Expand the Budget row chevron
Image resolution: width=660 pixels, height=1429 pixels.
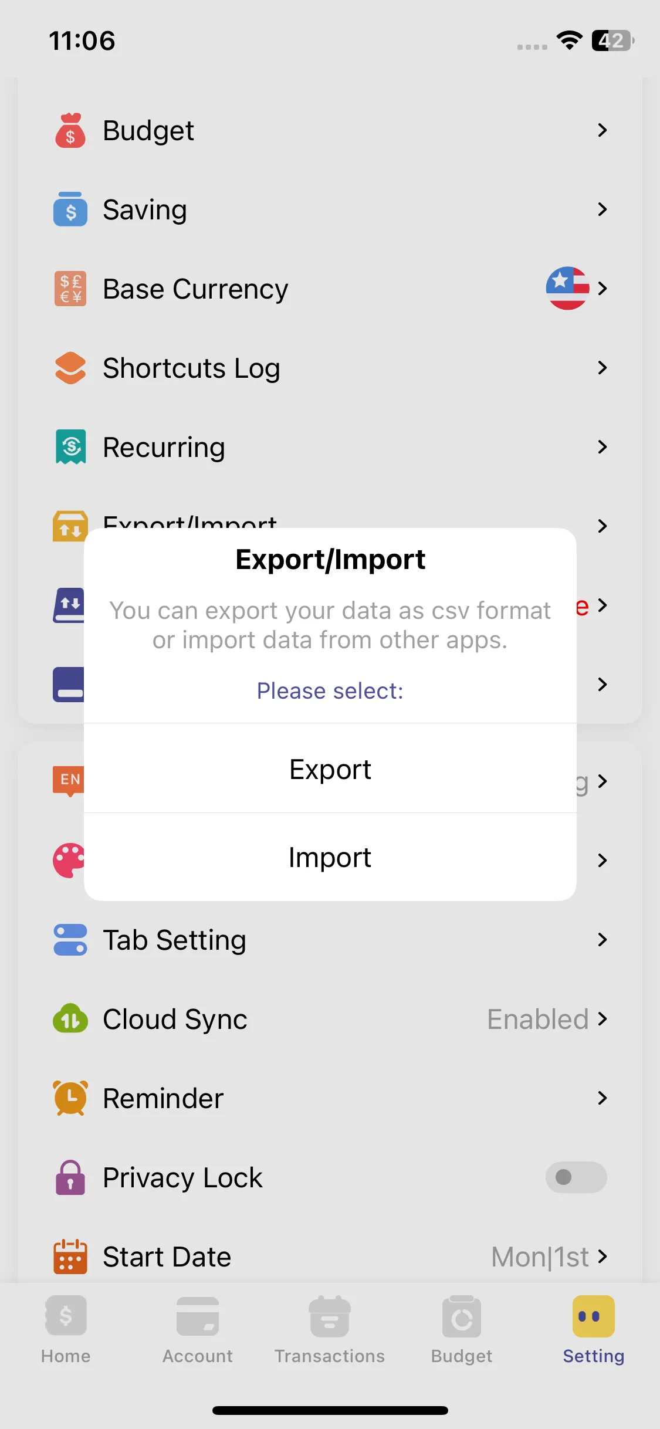point(602,130)
